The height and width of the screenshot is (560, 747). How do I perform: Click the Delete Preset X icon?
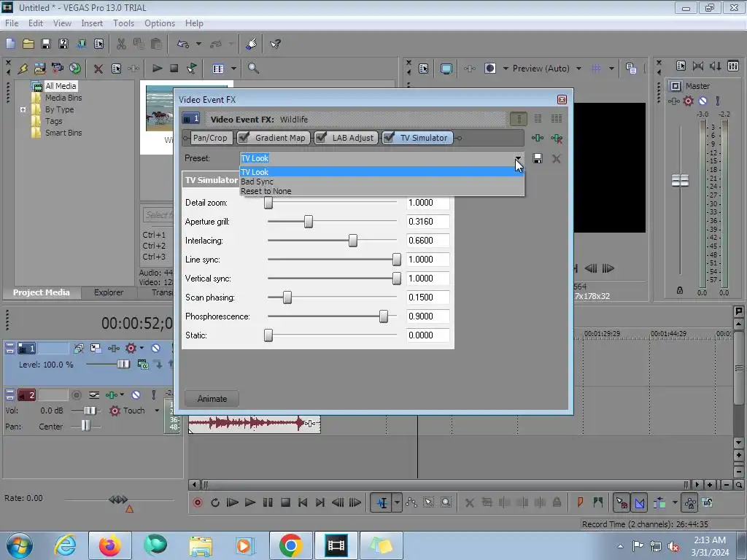point(556,158)
